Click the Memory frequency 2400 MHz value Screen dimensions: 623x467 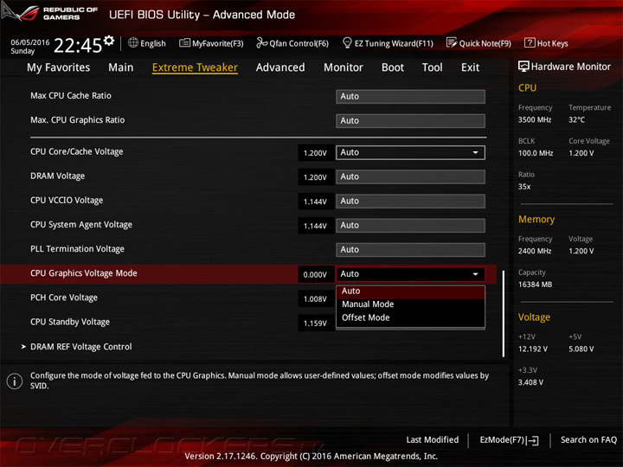click(x=535, y=251)
